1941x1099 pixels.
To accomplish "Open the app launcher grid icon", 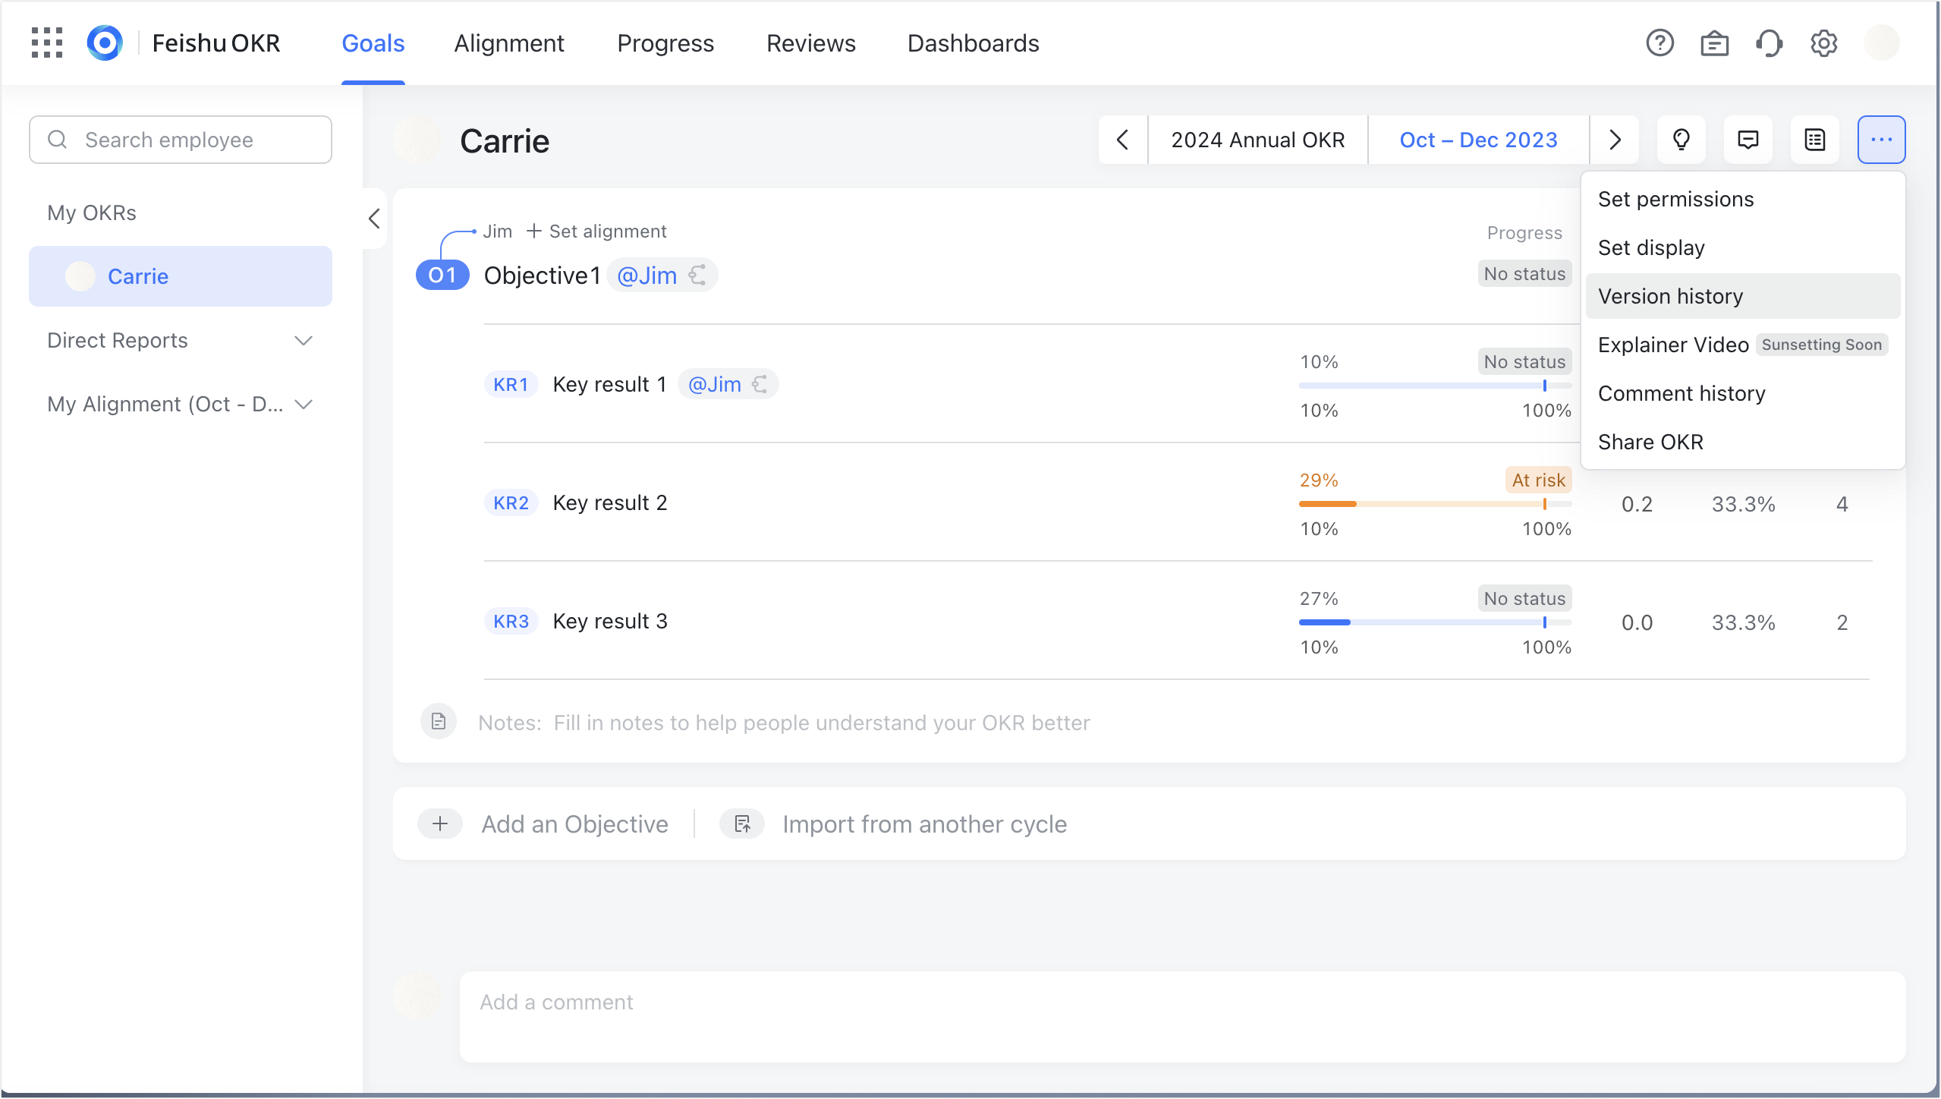I will click(46, 43).
